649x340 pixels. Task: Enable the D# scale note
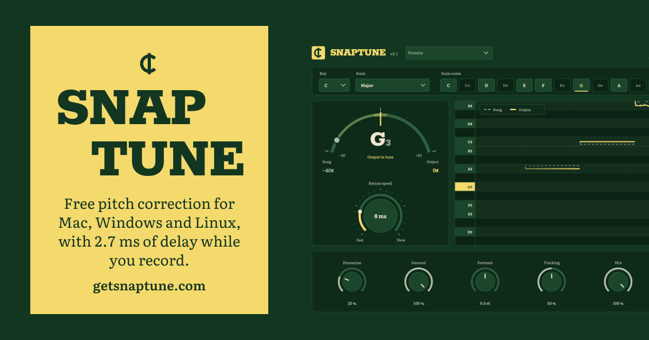(505, 85)
